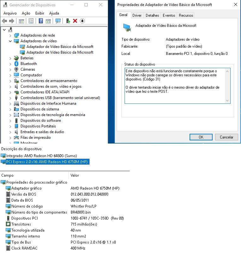Click the Dispositivos de tecnologia de memória icon
This screenshot has height=253, width=241.
[16, 115]
